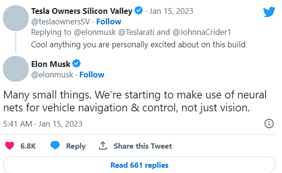Open Read 661 replies button

coord(139,165)
